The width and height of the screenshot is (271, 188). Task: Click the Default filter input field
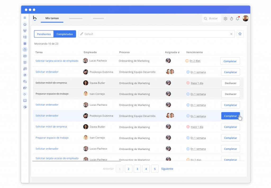click(x=157, y=34)
